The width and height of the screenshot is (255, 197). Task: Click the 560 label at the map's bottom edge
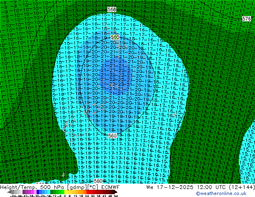tap(98, 181)
